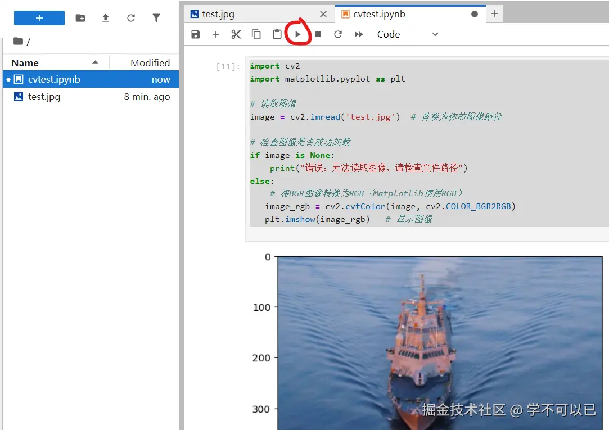Restart kernel and run all cells
The width and height of the screenshot is (609, 430).
[x=359, y=34]
